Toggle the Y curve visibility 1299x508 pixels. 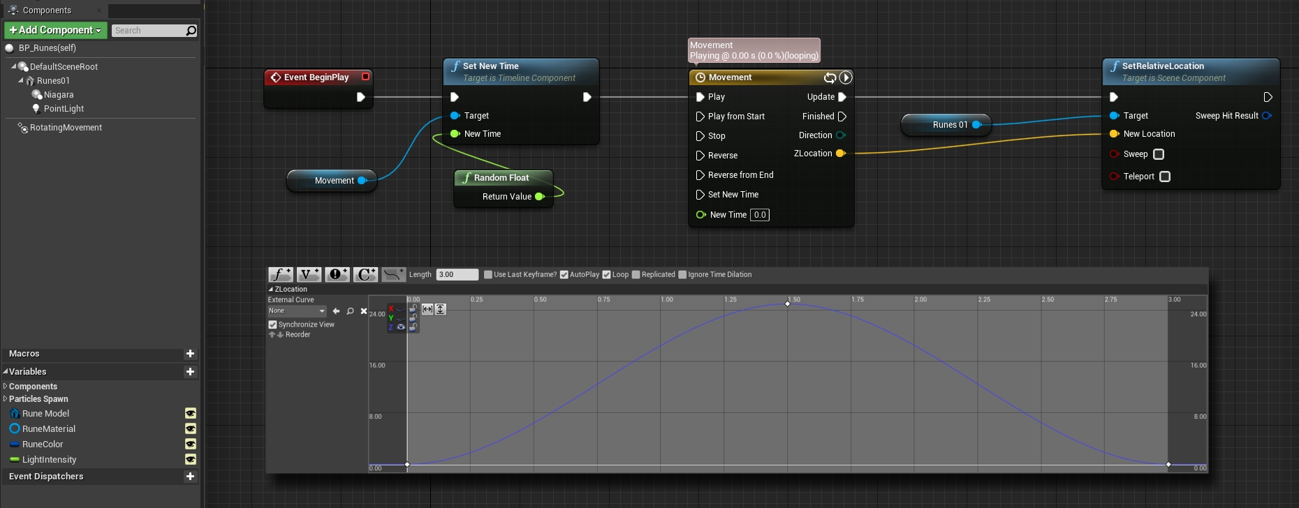pos(401,317)
